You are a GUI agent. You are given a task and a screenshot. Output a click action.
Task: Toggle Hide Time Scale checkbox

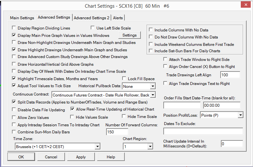[124, 116]
